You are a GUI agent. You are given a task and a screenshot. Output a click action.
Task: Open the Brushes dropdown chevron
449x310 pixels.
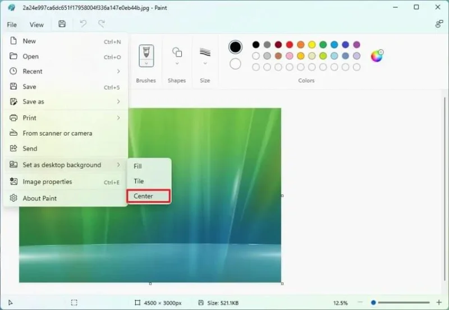coord(146,63)
